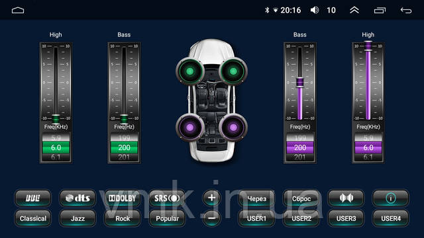Load the USER3 preset
Screen dimensions: 424x238
346,218
